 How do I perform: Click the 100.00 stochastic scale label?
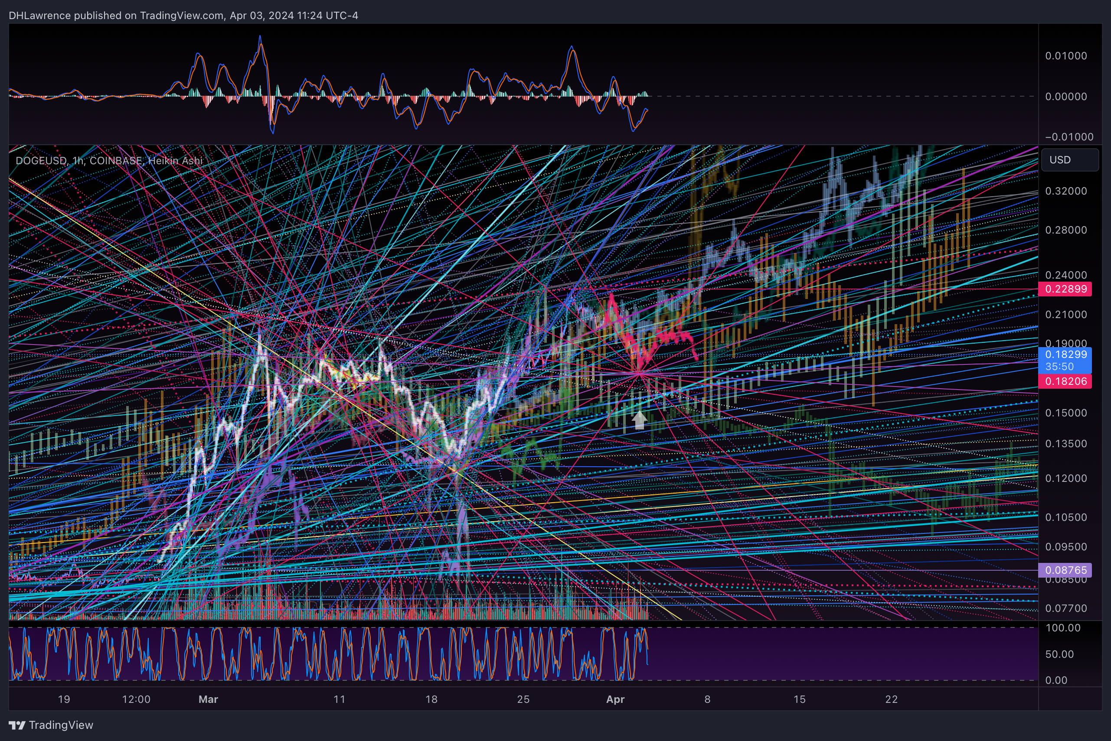click(x=1063, y=628)
